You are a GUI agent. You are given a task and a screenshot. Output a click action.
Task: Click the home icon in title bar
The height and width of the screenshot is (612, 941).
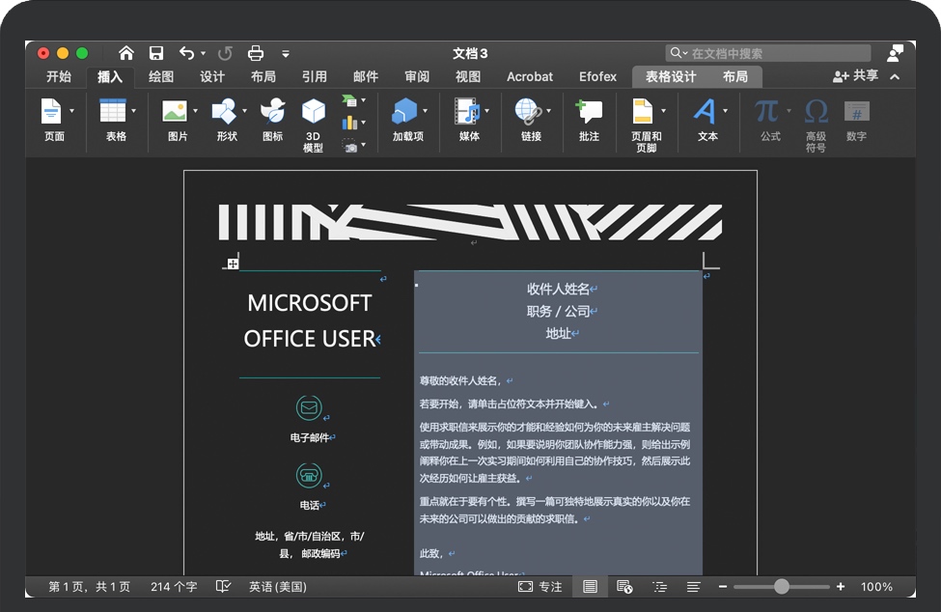click(x=126, y=53)
